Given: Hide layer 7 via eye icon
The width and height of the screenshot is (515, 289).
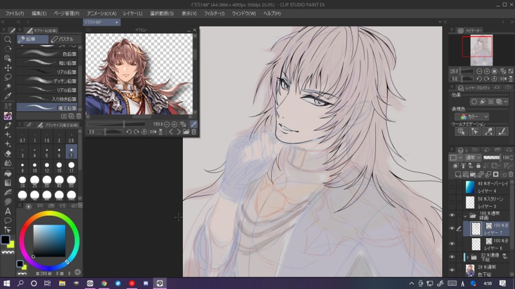Looking at the screenshot, I should (452, 228).
